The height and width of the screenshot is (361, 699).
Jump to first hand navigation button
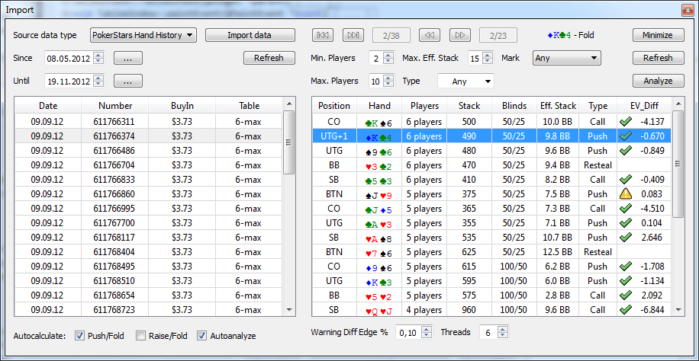[x=324, y=35]
